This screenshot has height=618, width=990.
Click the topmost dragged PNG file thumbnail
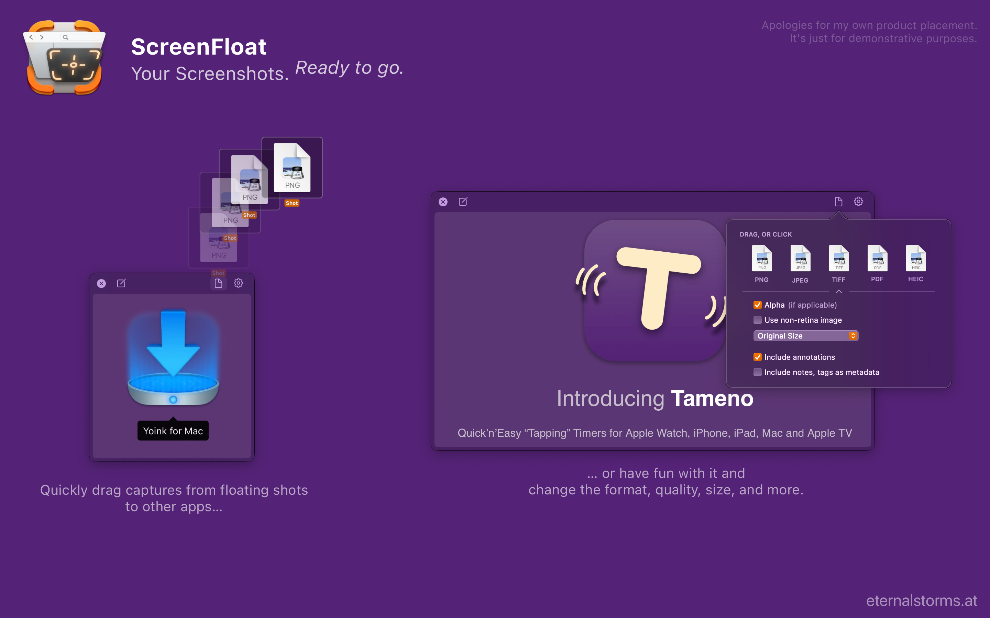pos(292,168)
